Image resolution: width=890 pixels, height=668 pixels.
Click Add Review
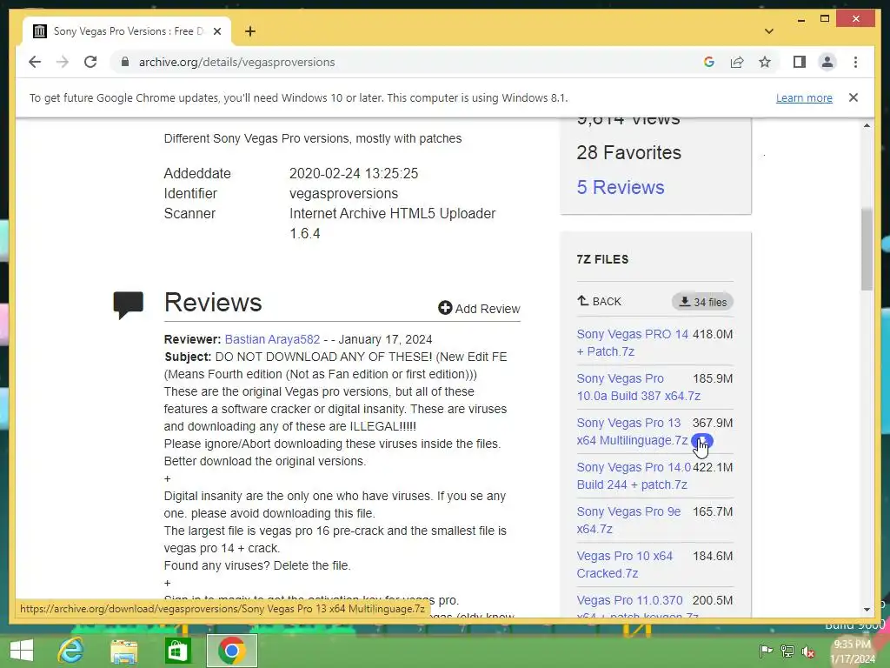pyautogui.click(x=479, y=309)
